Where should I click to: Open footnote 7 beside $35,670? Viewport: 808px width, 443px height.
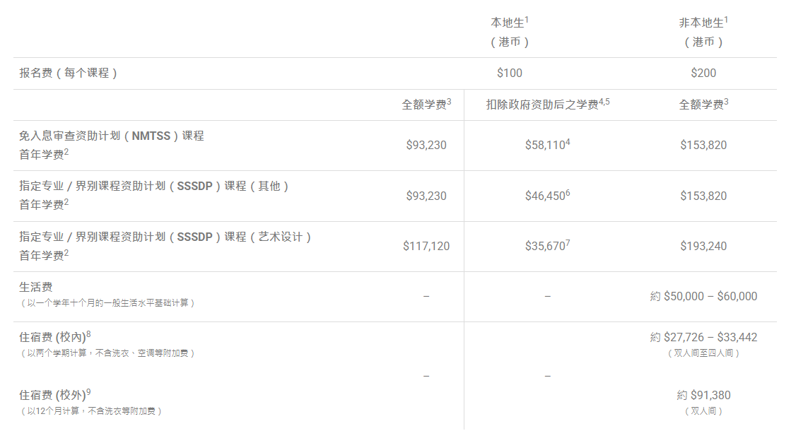568,242
